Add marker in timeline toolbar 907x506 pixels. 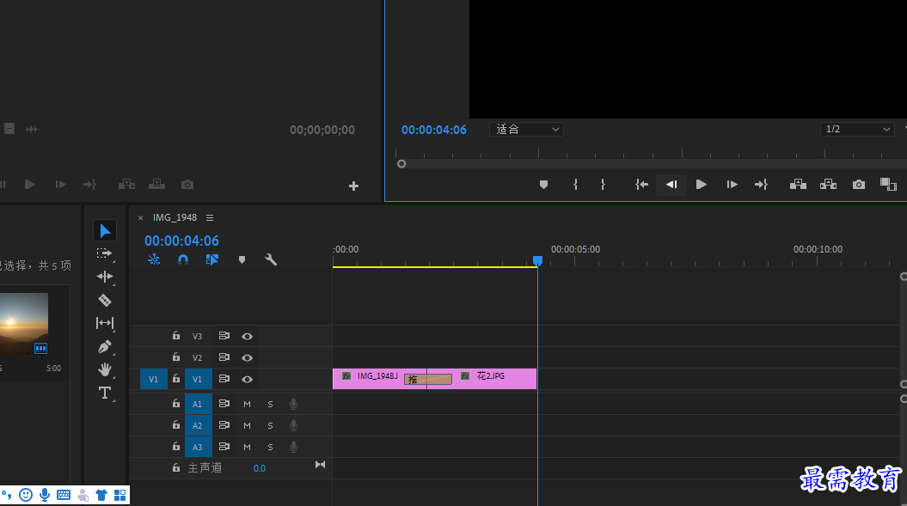tap(242, 259)
